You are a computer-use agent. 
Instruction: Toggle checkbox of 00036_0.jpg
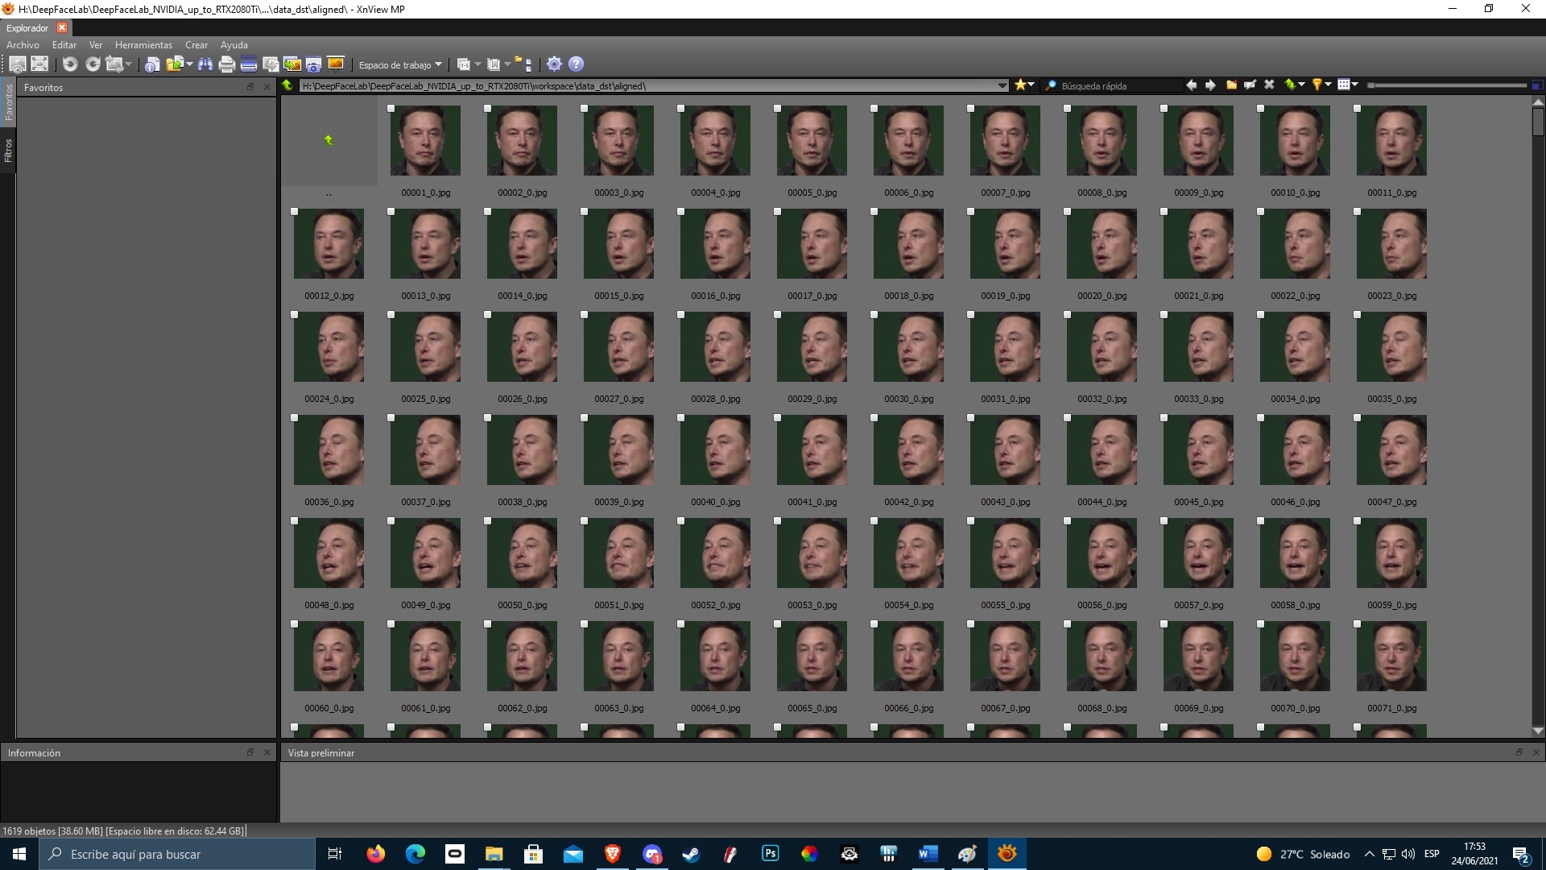point(295,418)
